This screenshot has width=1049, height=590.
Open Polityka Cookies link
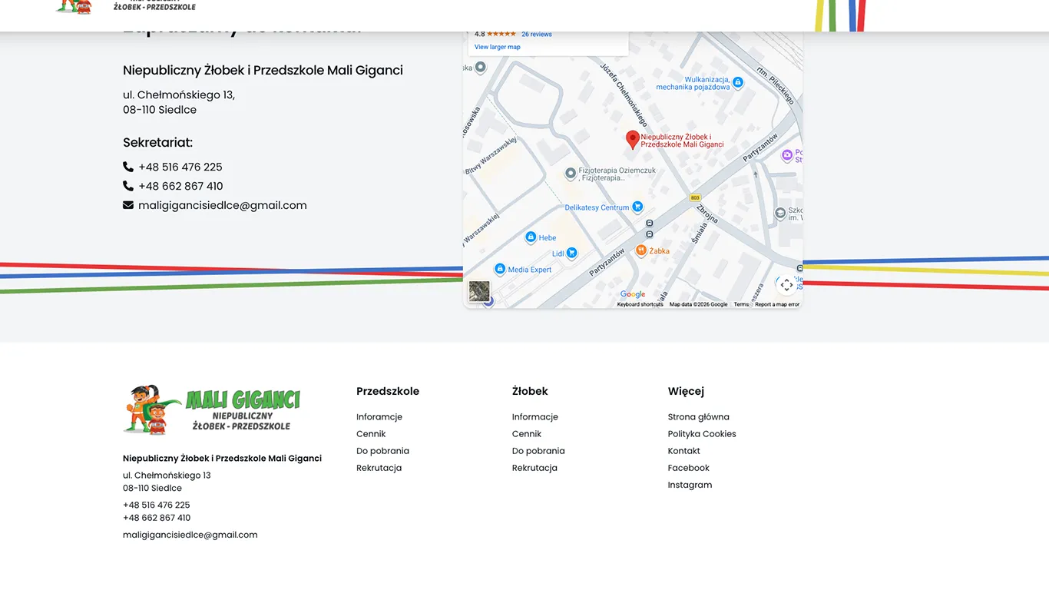[x=701, y=434]
